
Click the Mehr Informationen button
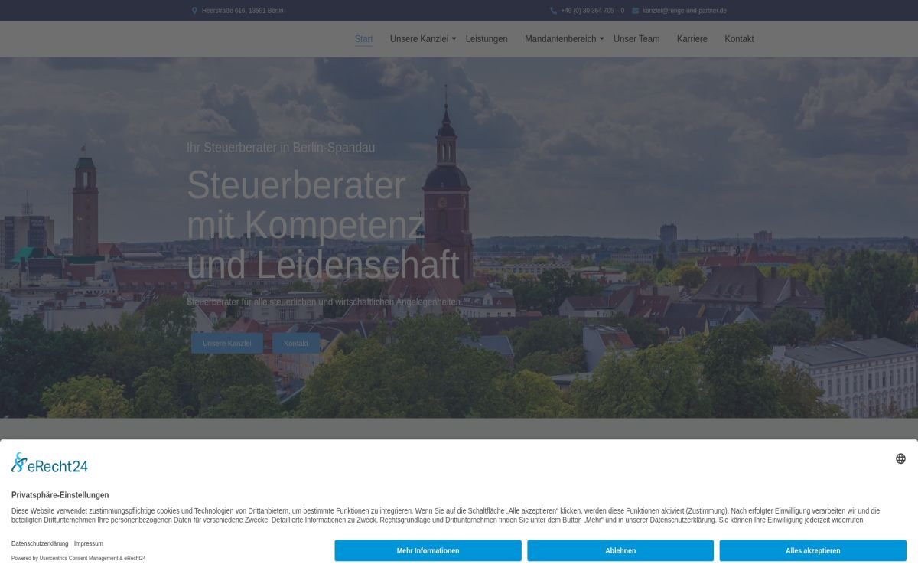point(428,550)
